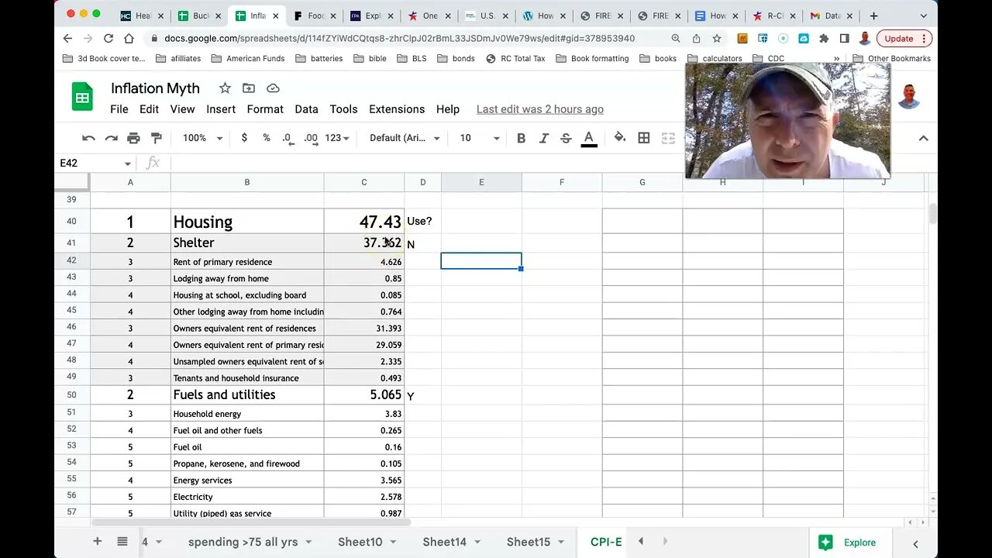Reload the browser page

tap(108, 38)
